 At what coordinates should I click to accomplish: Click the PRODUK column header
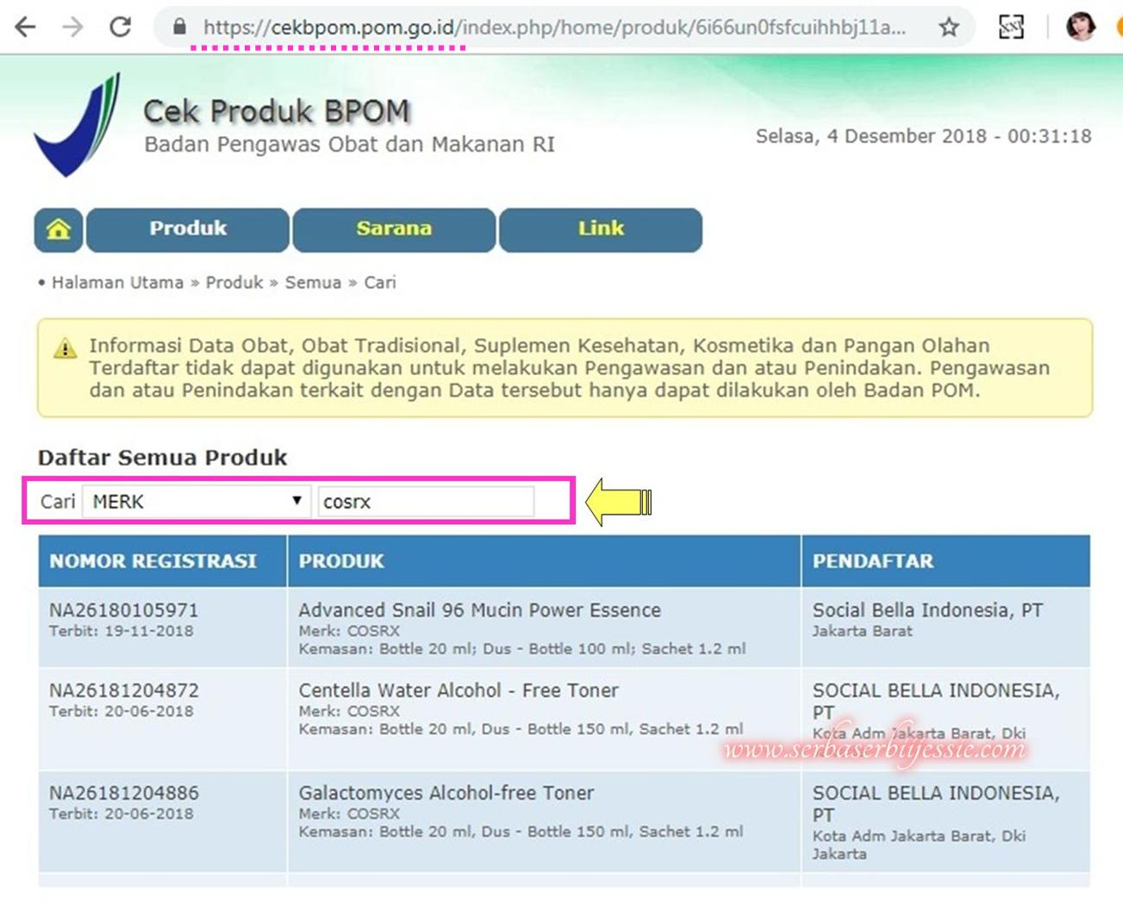click(x=544, y=561)
